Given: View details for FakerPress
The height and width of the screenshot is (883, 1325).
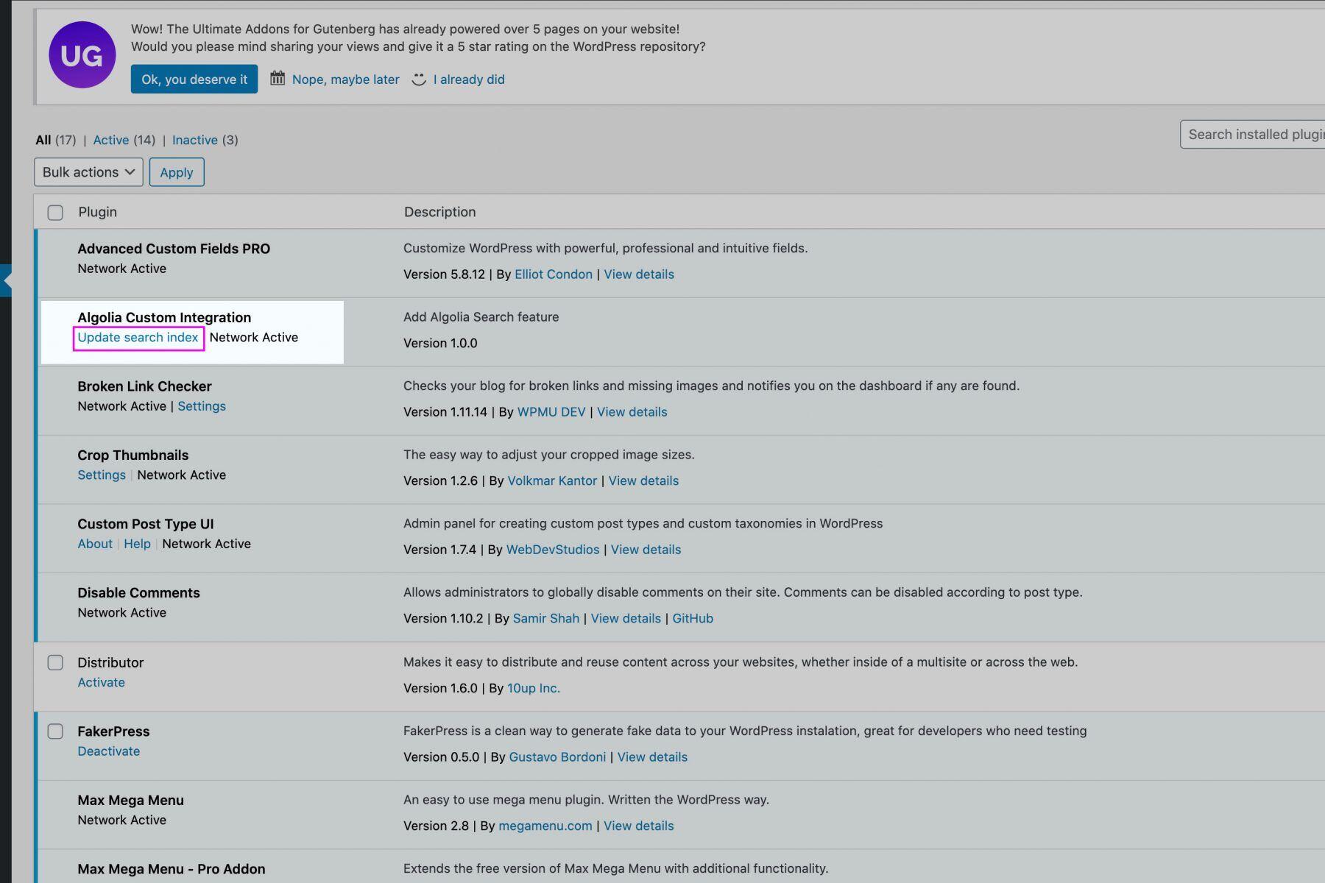Looking at the screenshot, I should click(x=652, y=757).
